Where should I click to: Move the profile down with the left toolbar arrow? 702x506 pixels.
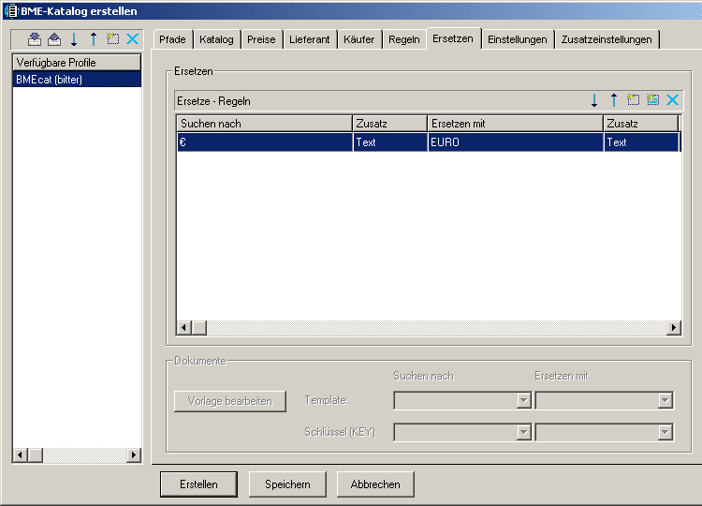(x=74, y=39)
